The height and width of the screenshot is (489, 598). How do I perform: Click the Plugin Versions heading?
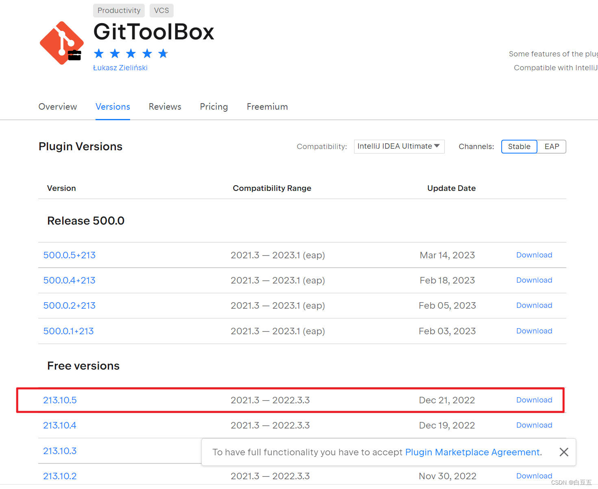(80, 147)
